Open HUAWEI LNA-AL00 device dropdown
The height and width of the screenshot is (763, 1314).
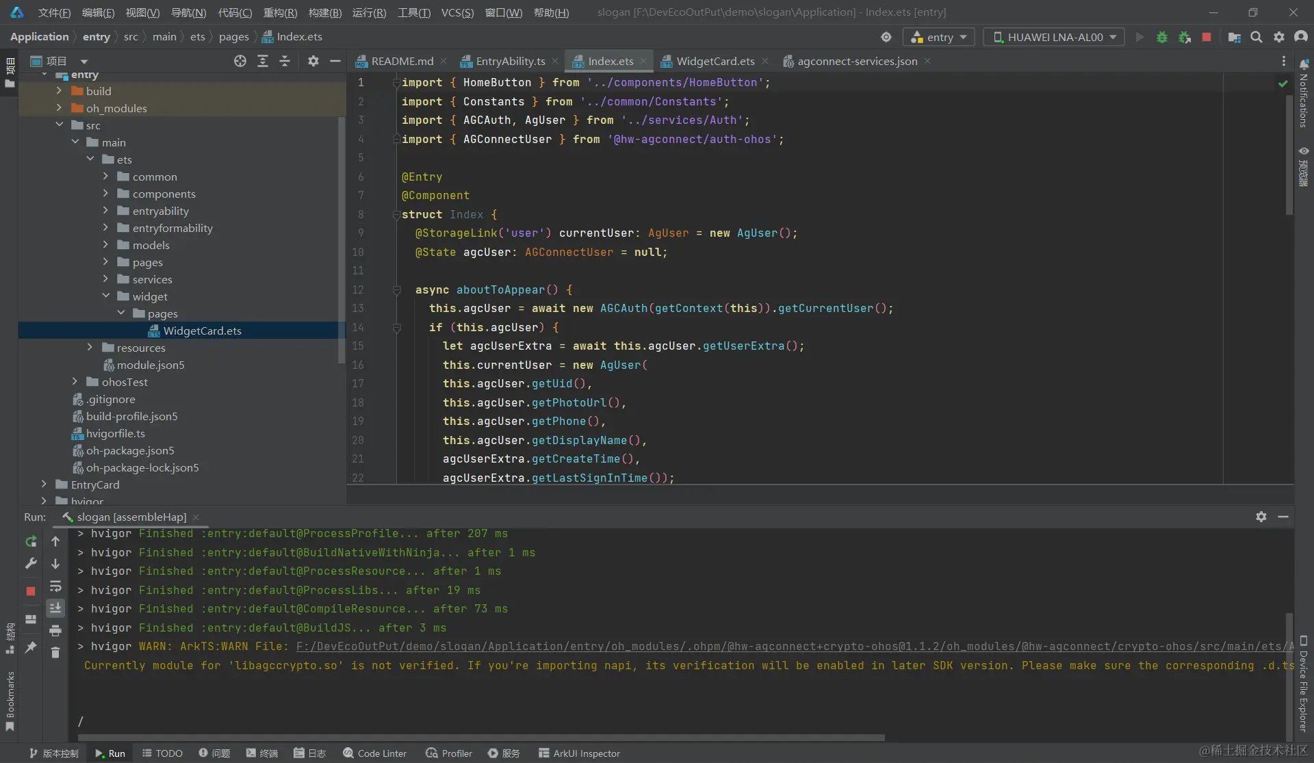point(1053,37)
